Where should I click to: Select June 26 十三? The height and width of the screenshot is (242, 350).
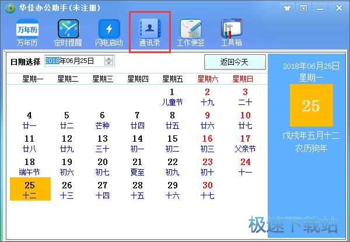click(x=66, y=190)
